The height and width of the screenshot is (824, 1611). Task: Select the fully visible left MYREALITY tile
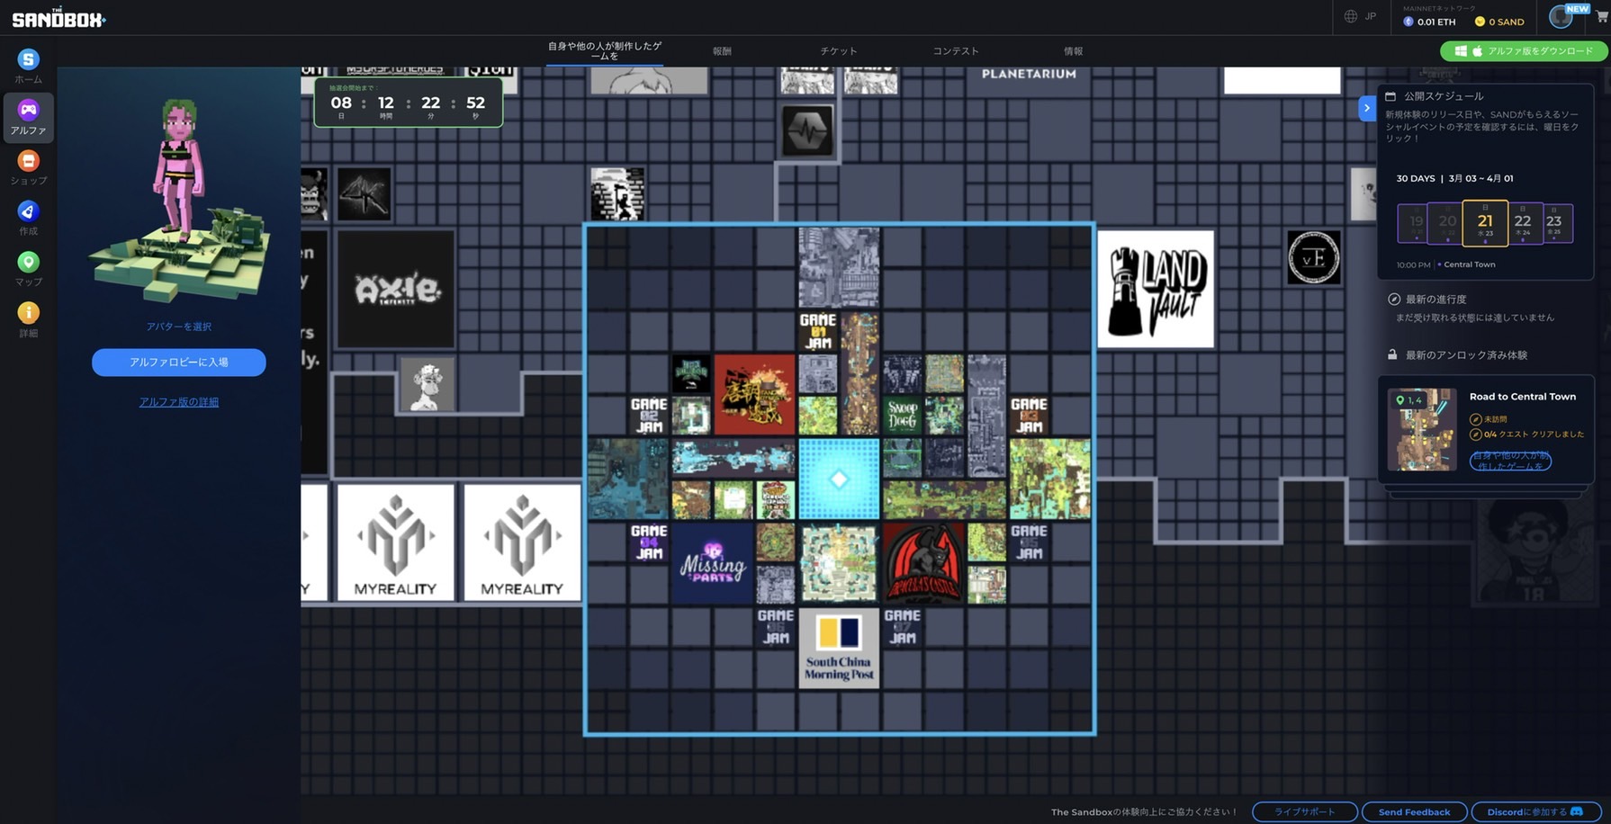click(x=396, y=542)
